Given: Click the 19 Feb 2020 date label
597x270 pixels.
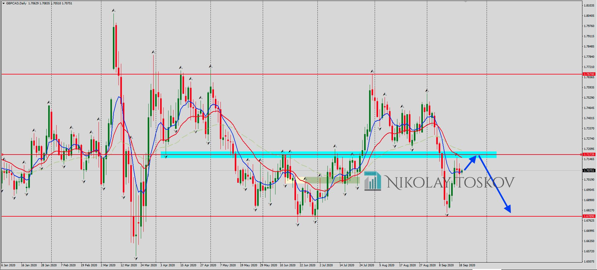Looking at the screenshot, I should pos(89,265).
